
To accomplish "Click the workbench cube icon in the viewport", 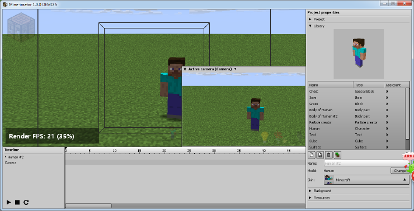I will (21, 27).
